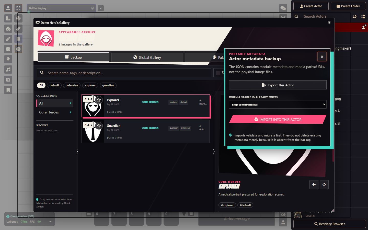
Task: Select the Core Heroes collection
Action: click(55, 112)
